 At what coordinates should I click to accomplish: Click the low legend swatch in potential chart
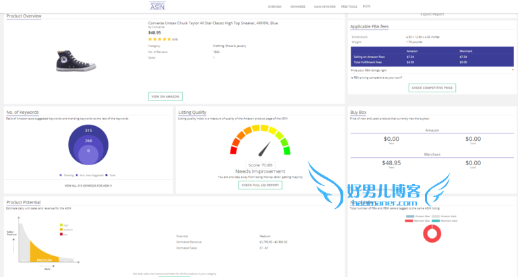61,234
